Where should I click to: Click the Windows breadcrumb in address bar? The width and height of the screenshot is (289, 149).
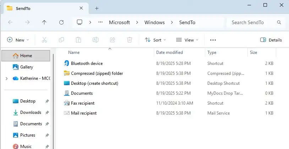pos(154,22)
